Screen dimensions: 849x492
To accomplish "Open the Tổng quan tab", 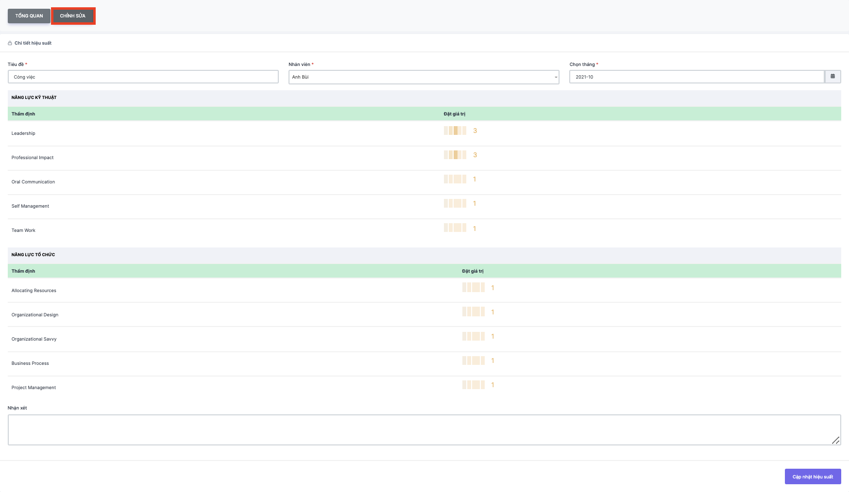I will click(x=29, y=16).
